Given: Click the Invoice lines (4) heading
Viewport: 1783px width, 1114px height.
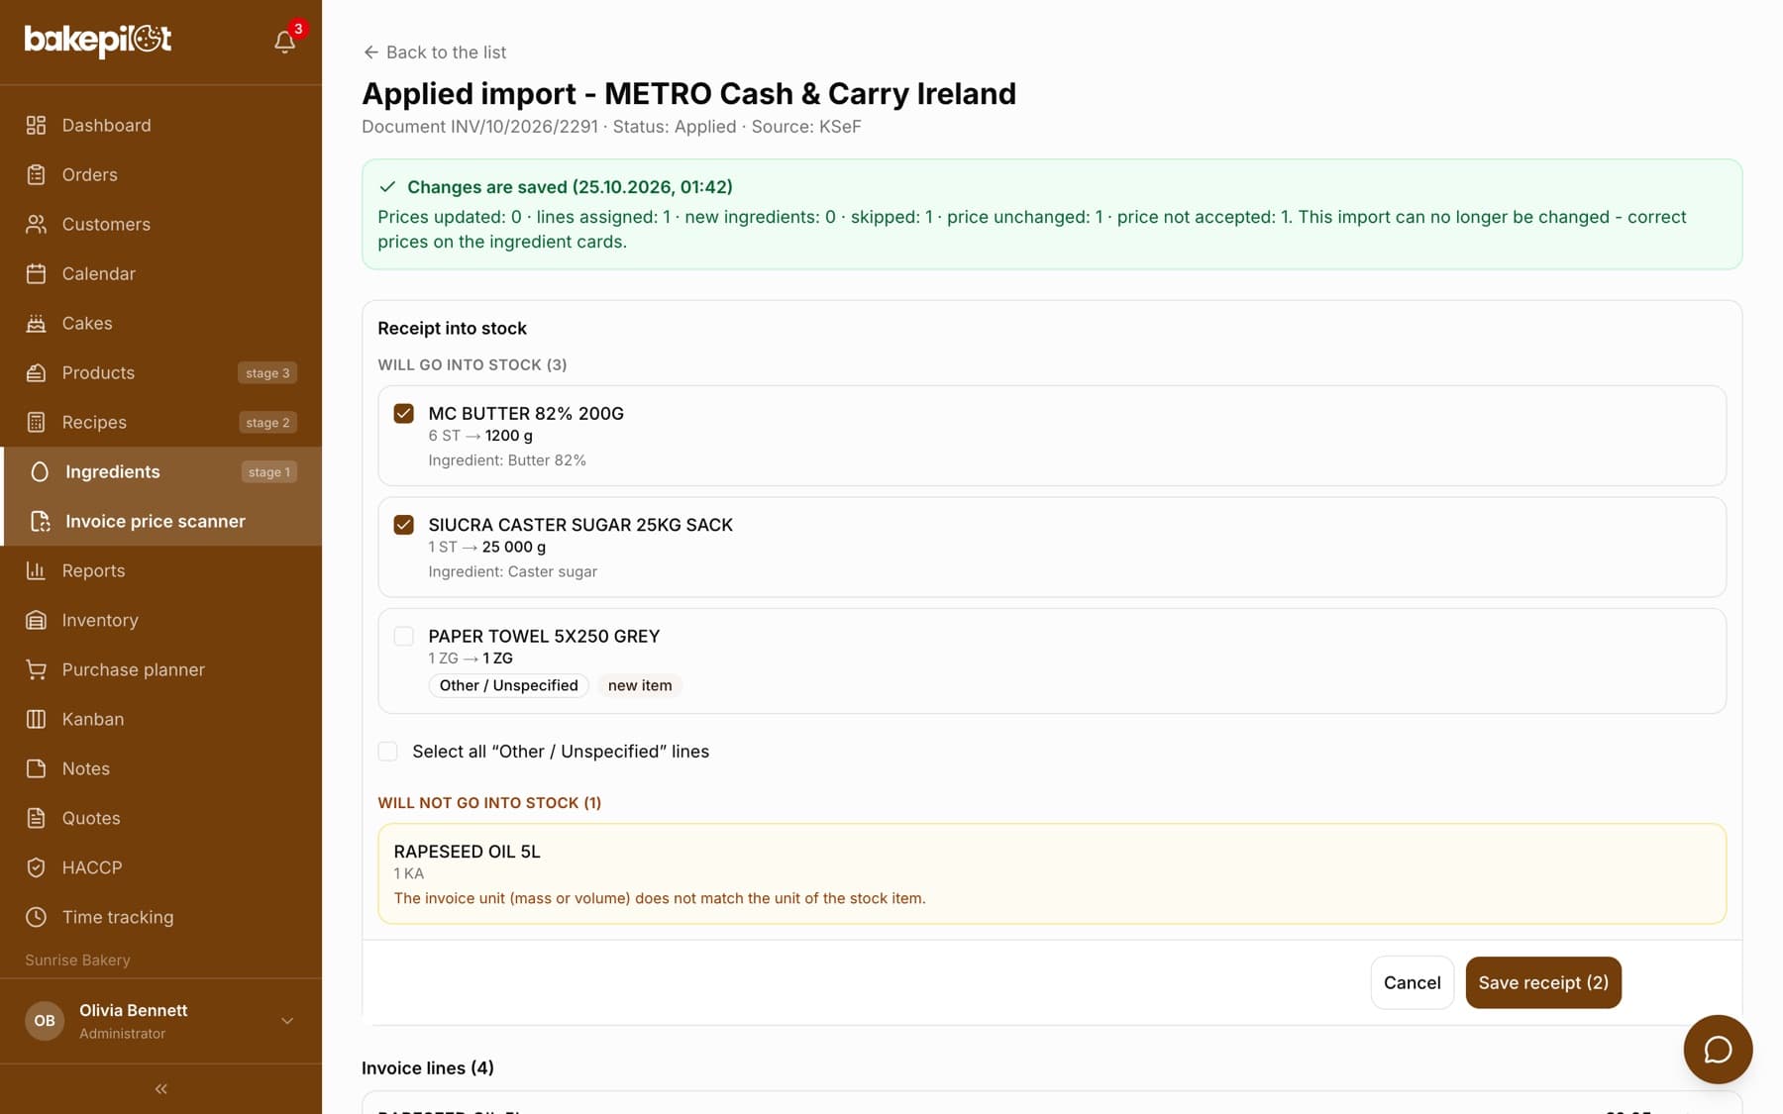Looking at the screenshot, I should click(428, 1067).
